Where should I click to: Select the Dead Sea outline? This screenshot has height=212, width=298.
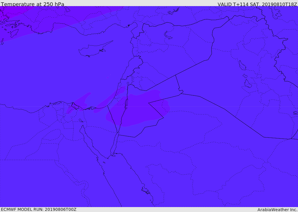click(126, 104)
